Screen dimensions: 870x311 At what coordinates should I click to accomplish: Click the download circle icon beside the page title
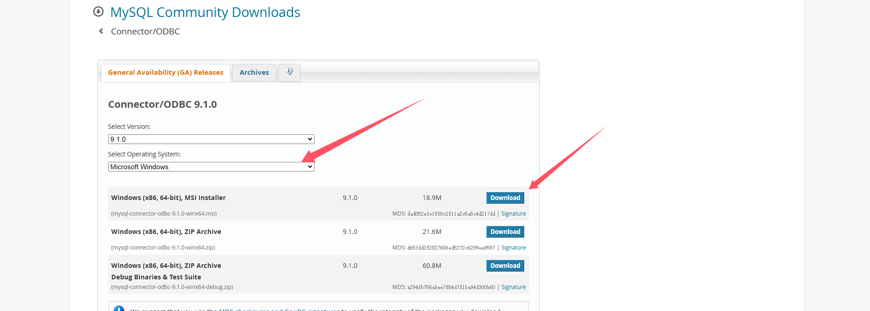98,11
